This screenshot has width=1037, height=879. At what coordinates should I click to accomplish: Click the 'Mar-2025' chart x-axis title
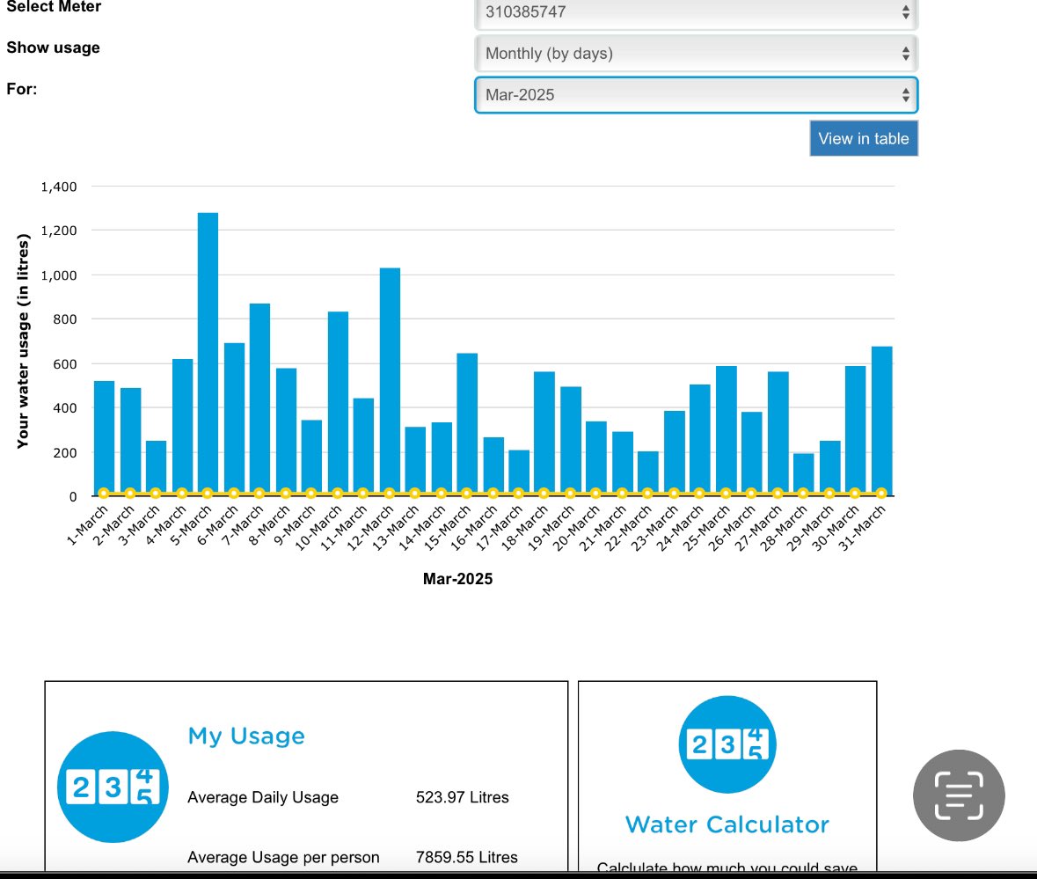click(457, 579)
